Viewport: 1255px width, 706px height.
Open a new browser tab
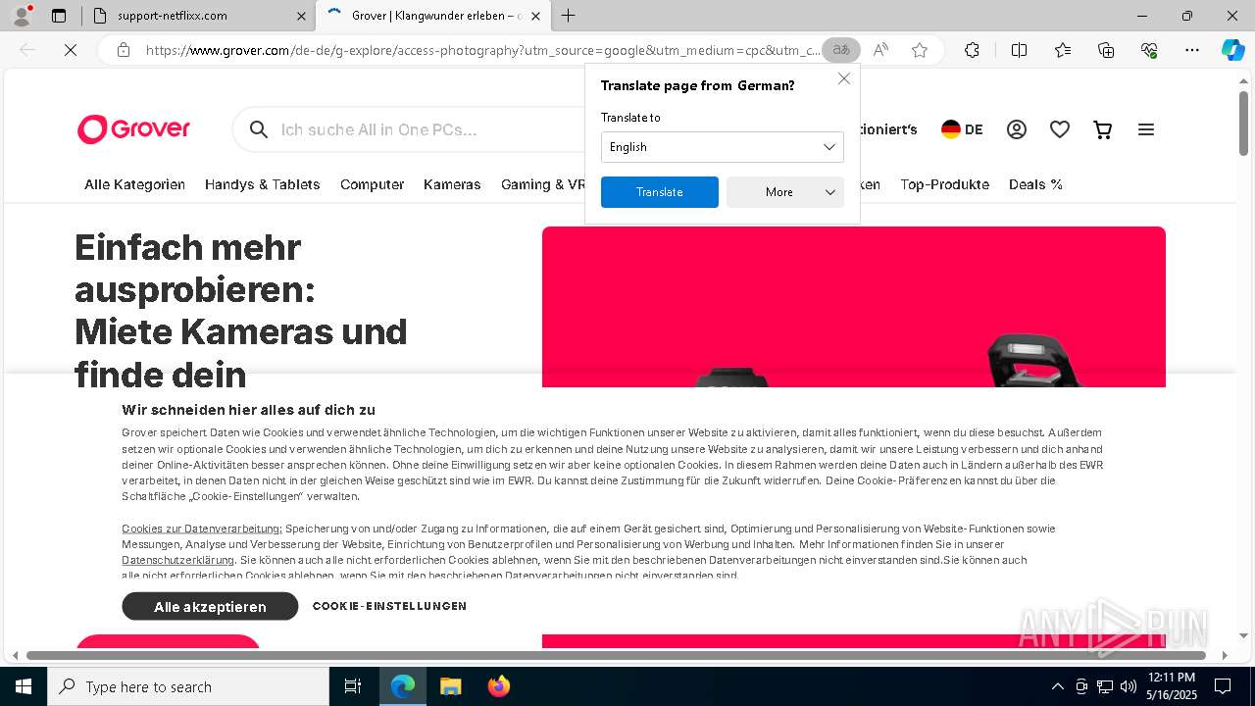[x=569, y=16]
